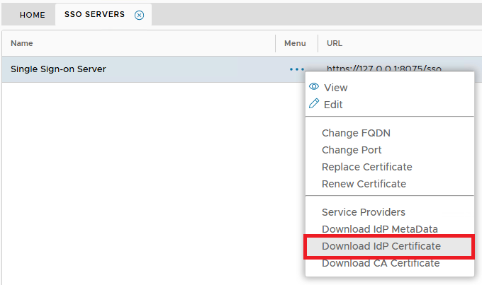This screenshot has width=482, height=285.
Task: Click the divider between Name and Menu columns
Action: [275, 43]
